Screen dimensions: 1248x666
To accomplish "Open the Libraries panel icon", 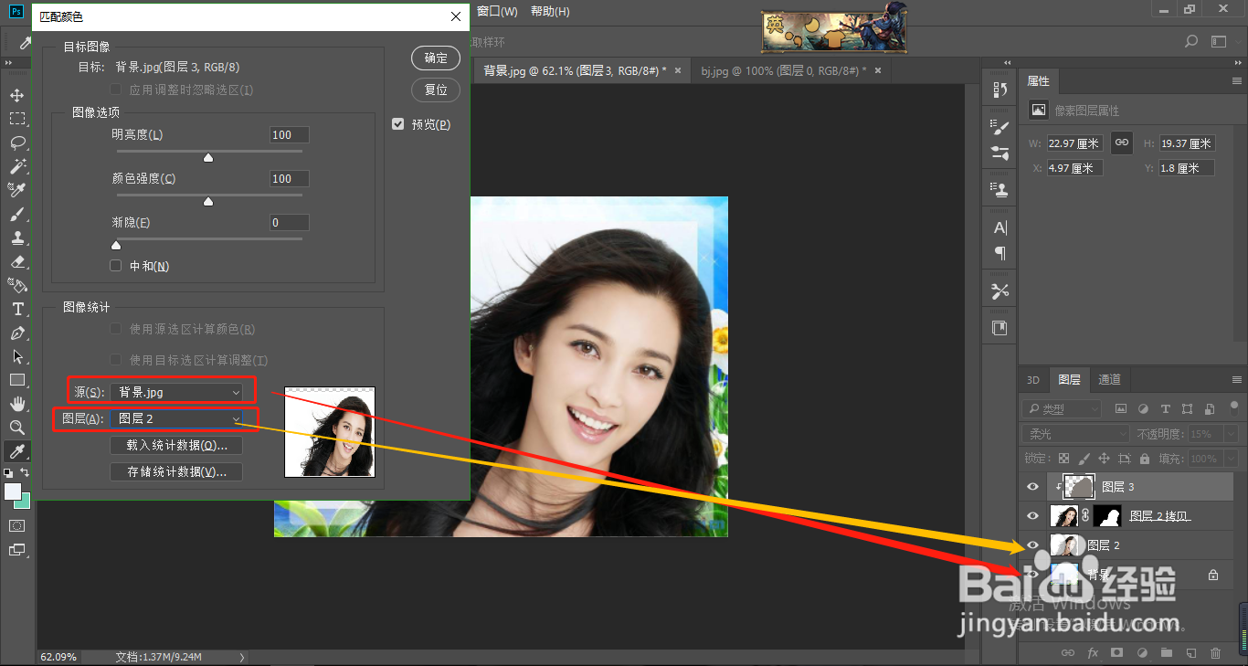I will click(999, 328).
